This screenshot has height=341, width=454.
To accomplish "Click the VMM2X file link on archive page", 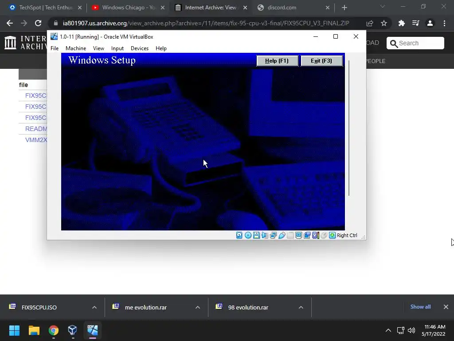I will pyautogui.click(x=36, y=140).
